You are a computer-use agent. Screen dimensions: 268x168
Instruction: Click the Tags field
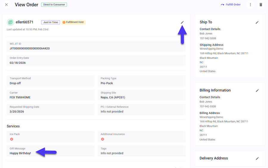141,151
